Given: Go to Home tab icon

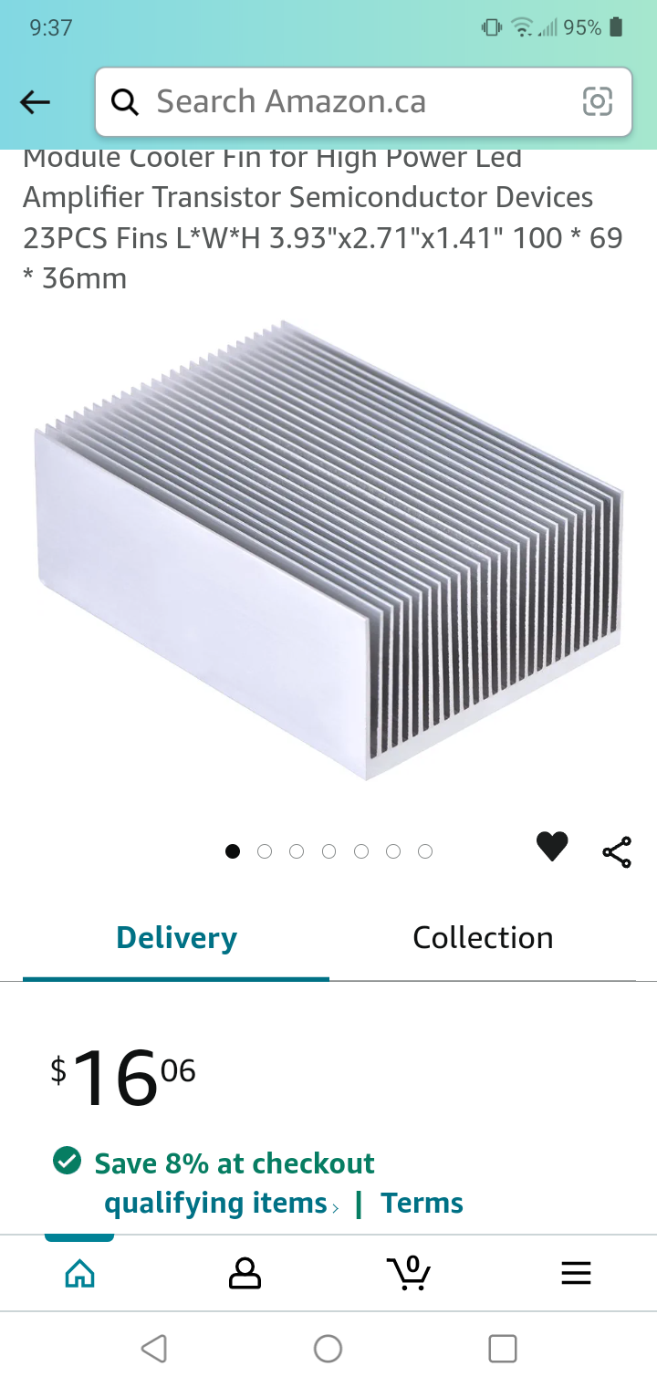Looking at the screenshot, I should tap(80, 1272).
